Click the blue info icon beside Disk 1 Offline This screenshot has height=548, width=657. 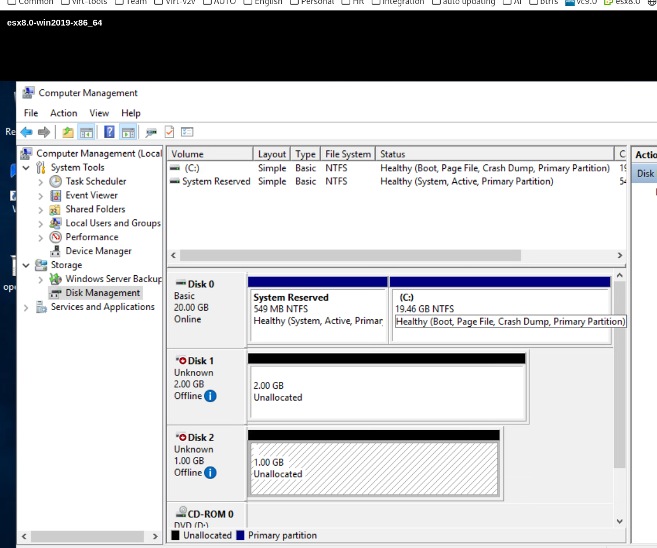click(x=210, y=396)
